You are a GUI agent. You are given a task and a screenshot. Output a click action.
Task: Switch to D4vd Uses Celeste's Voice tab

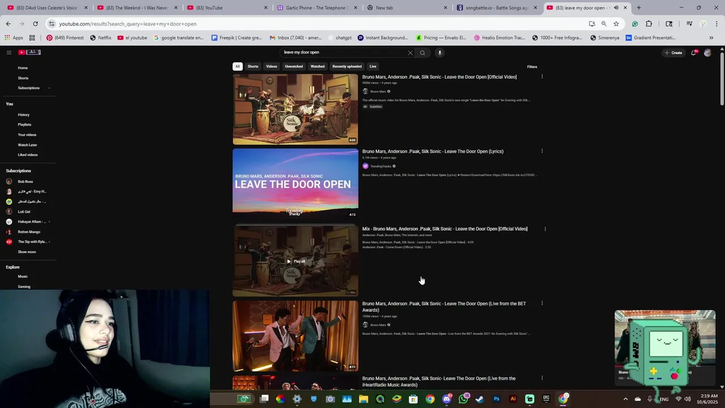click(x=46, y=8)
